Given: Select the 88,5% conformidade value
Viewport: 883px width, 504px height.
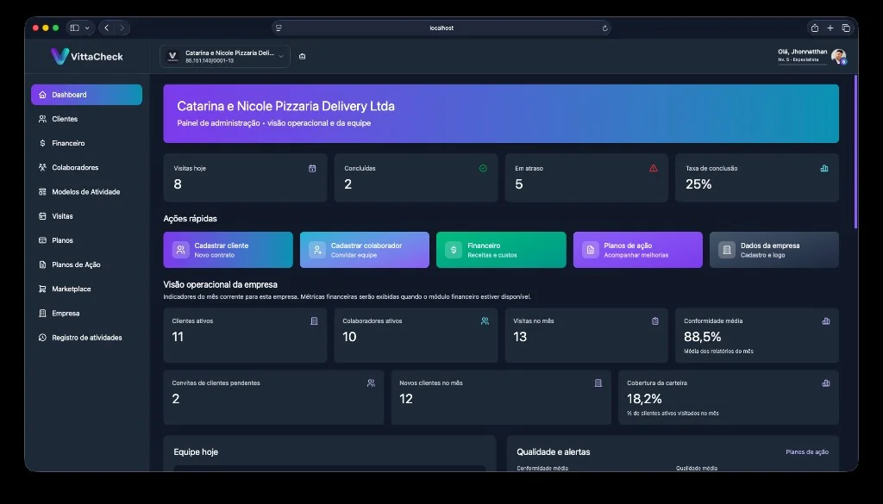Looking at the screenshot, I should tap(702, 337).
